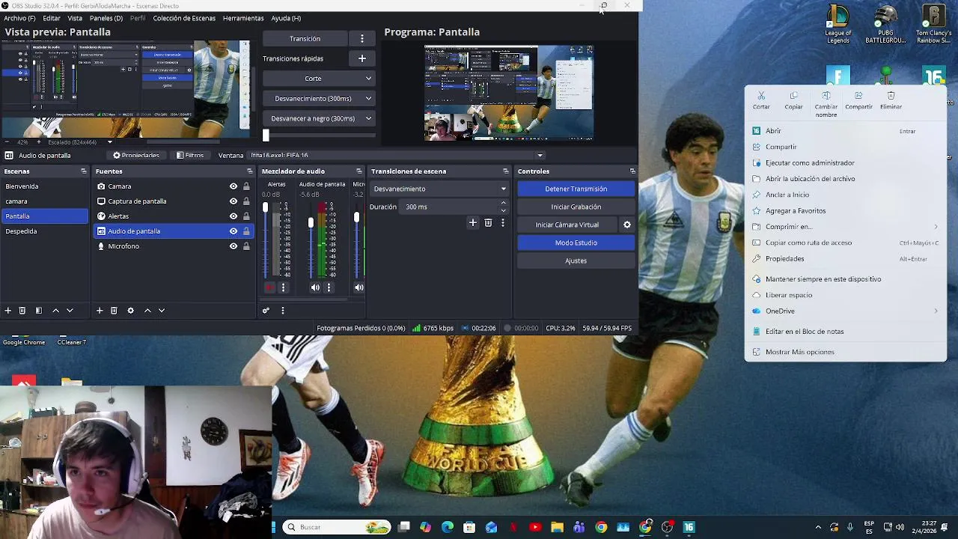958x539 pixels.
Task: Click the Transición button
Action: pyautogui.click(x=305, y=39)
